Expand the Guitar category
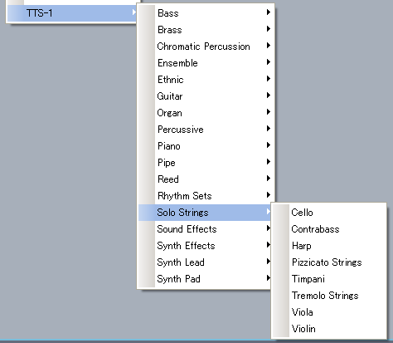Image resolution: width=393 pixels, height=343 pixels. (206, 96)
